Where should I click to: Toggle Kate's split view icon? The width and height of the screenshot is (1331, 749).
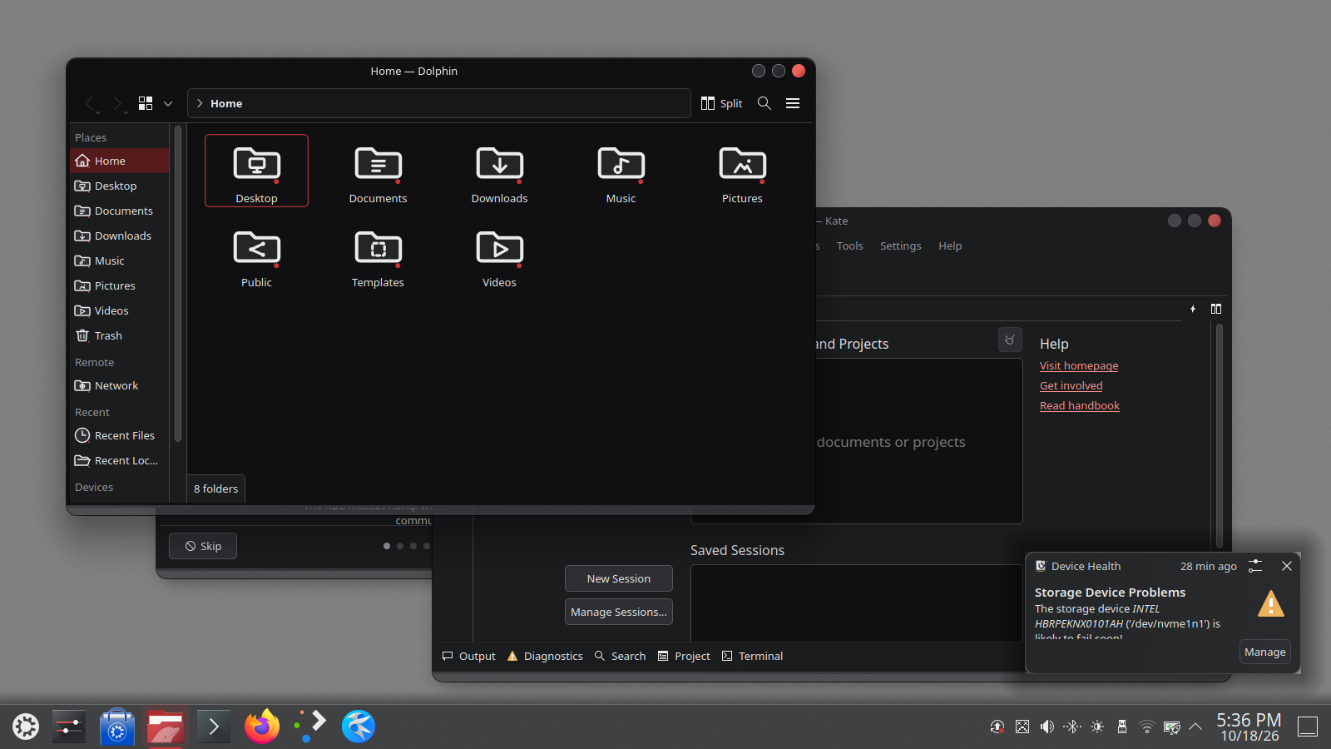pos(1216,309)
